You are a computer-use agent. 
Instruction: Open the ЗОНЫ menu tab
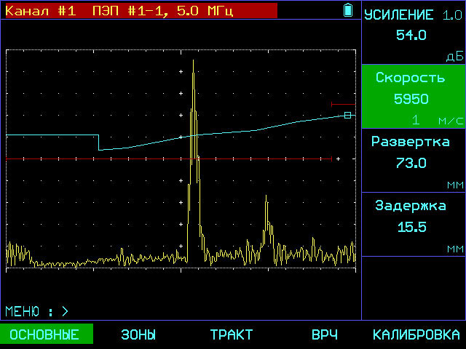pos(138,334)
